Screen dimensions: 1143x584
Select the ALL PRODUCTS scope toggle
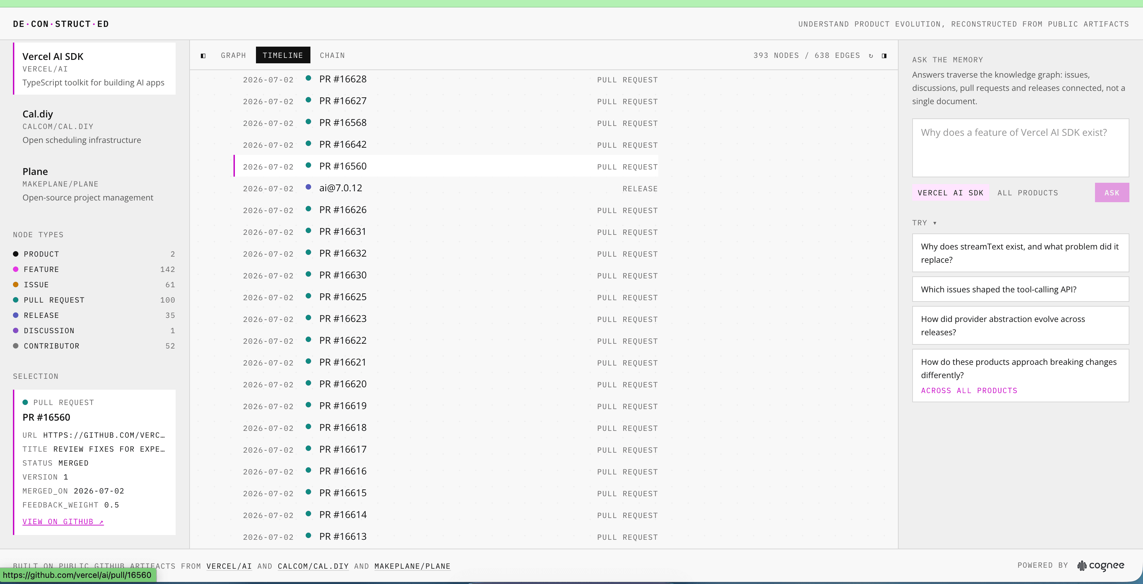tap(1028, 193)
